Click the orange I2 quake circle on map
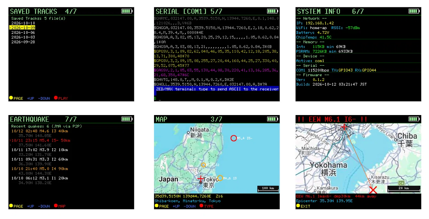 point(204,165)
